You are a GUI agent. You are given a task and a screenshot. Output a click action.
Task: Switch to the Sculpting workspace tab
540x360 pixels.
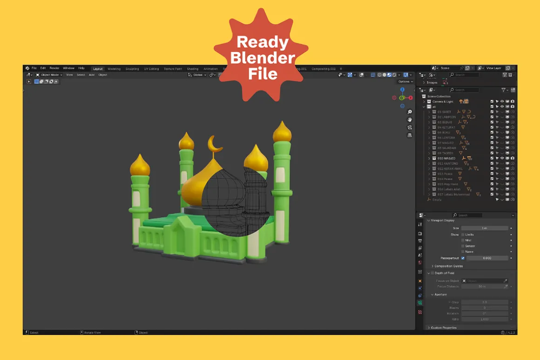132,69
